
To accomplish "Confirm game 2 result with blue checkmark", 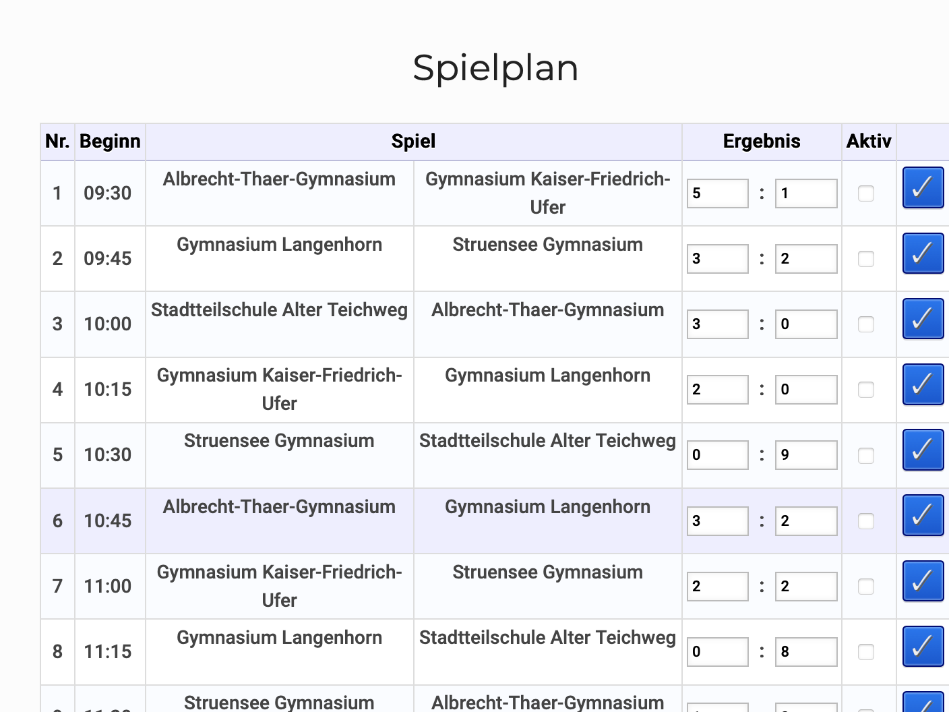I will pos(923,254).
